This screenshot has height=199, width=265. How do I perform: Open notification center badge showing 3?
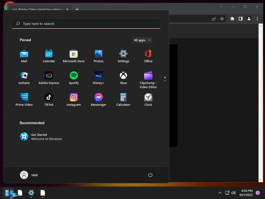(x=258, y=193)
